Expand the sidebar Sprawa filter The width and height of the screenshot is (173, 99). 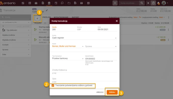tap(16, 50)
